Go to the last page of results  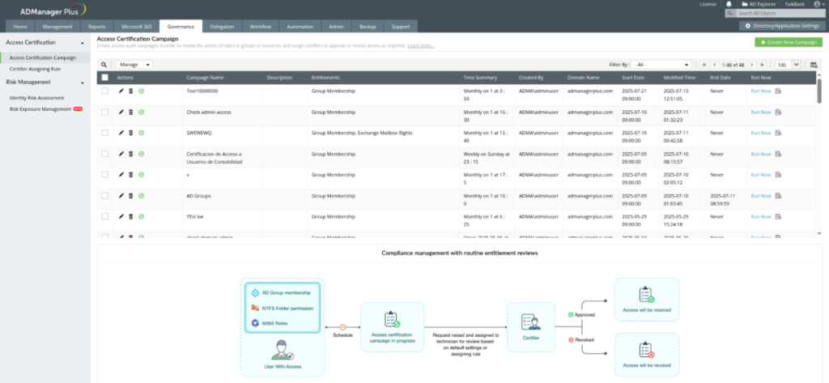[x=763, y=65]
